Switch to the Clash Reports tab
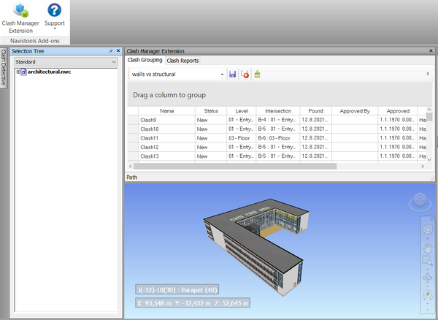 [182, 61]
